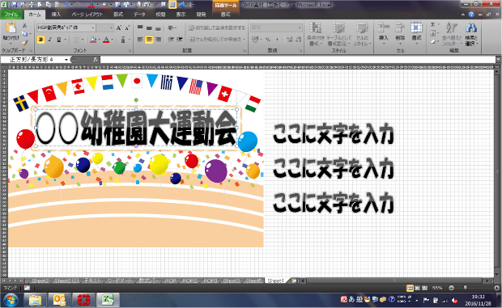Click the Insert cells icon
Screen dimensions: 502x308
(x=383, y=28)
